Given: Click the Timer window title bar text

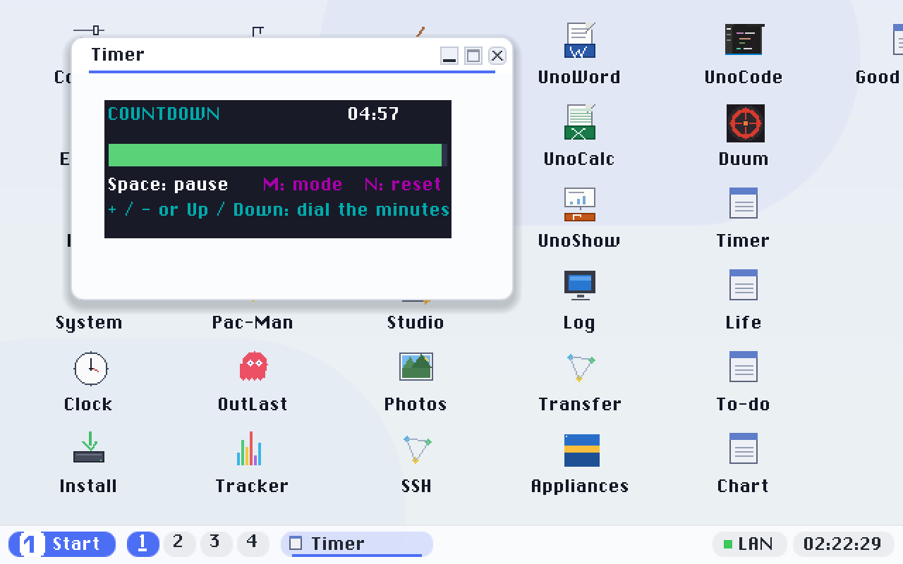Looking at the screenshot, I should [118, 55].
